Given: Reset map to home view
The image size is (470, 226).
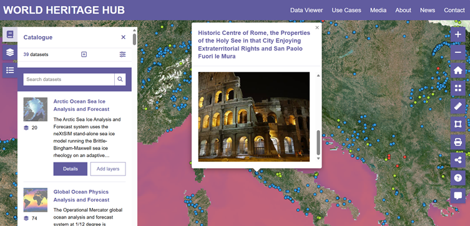Looking at the screenshot, I should 458,70.
